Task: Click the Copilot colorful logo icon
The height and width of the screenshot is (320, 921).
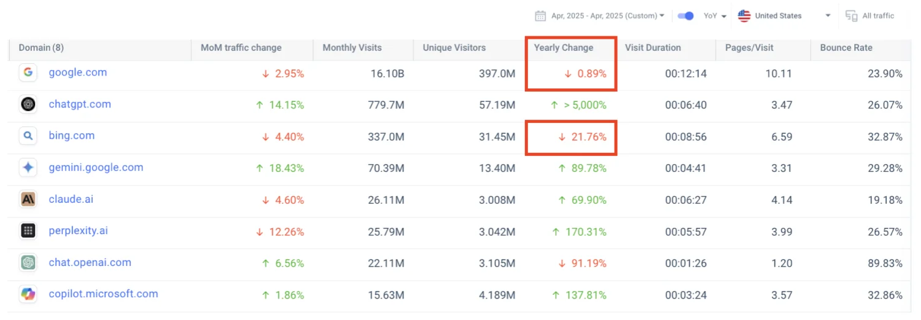Action: pos(28,294)
